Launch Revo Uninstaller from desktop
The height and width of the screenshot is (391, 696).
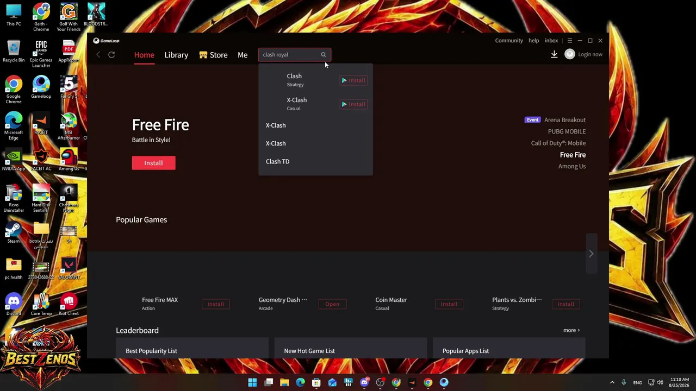click(14, 199)
